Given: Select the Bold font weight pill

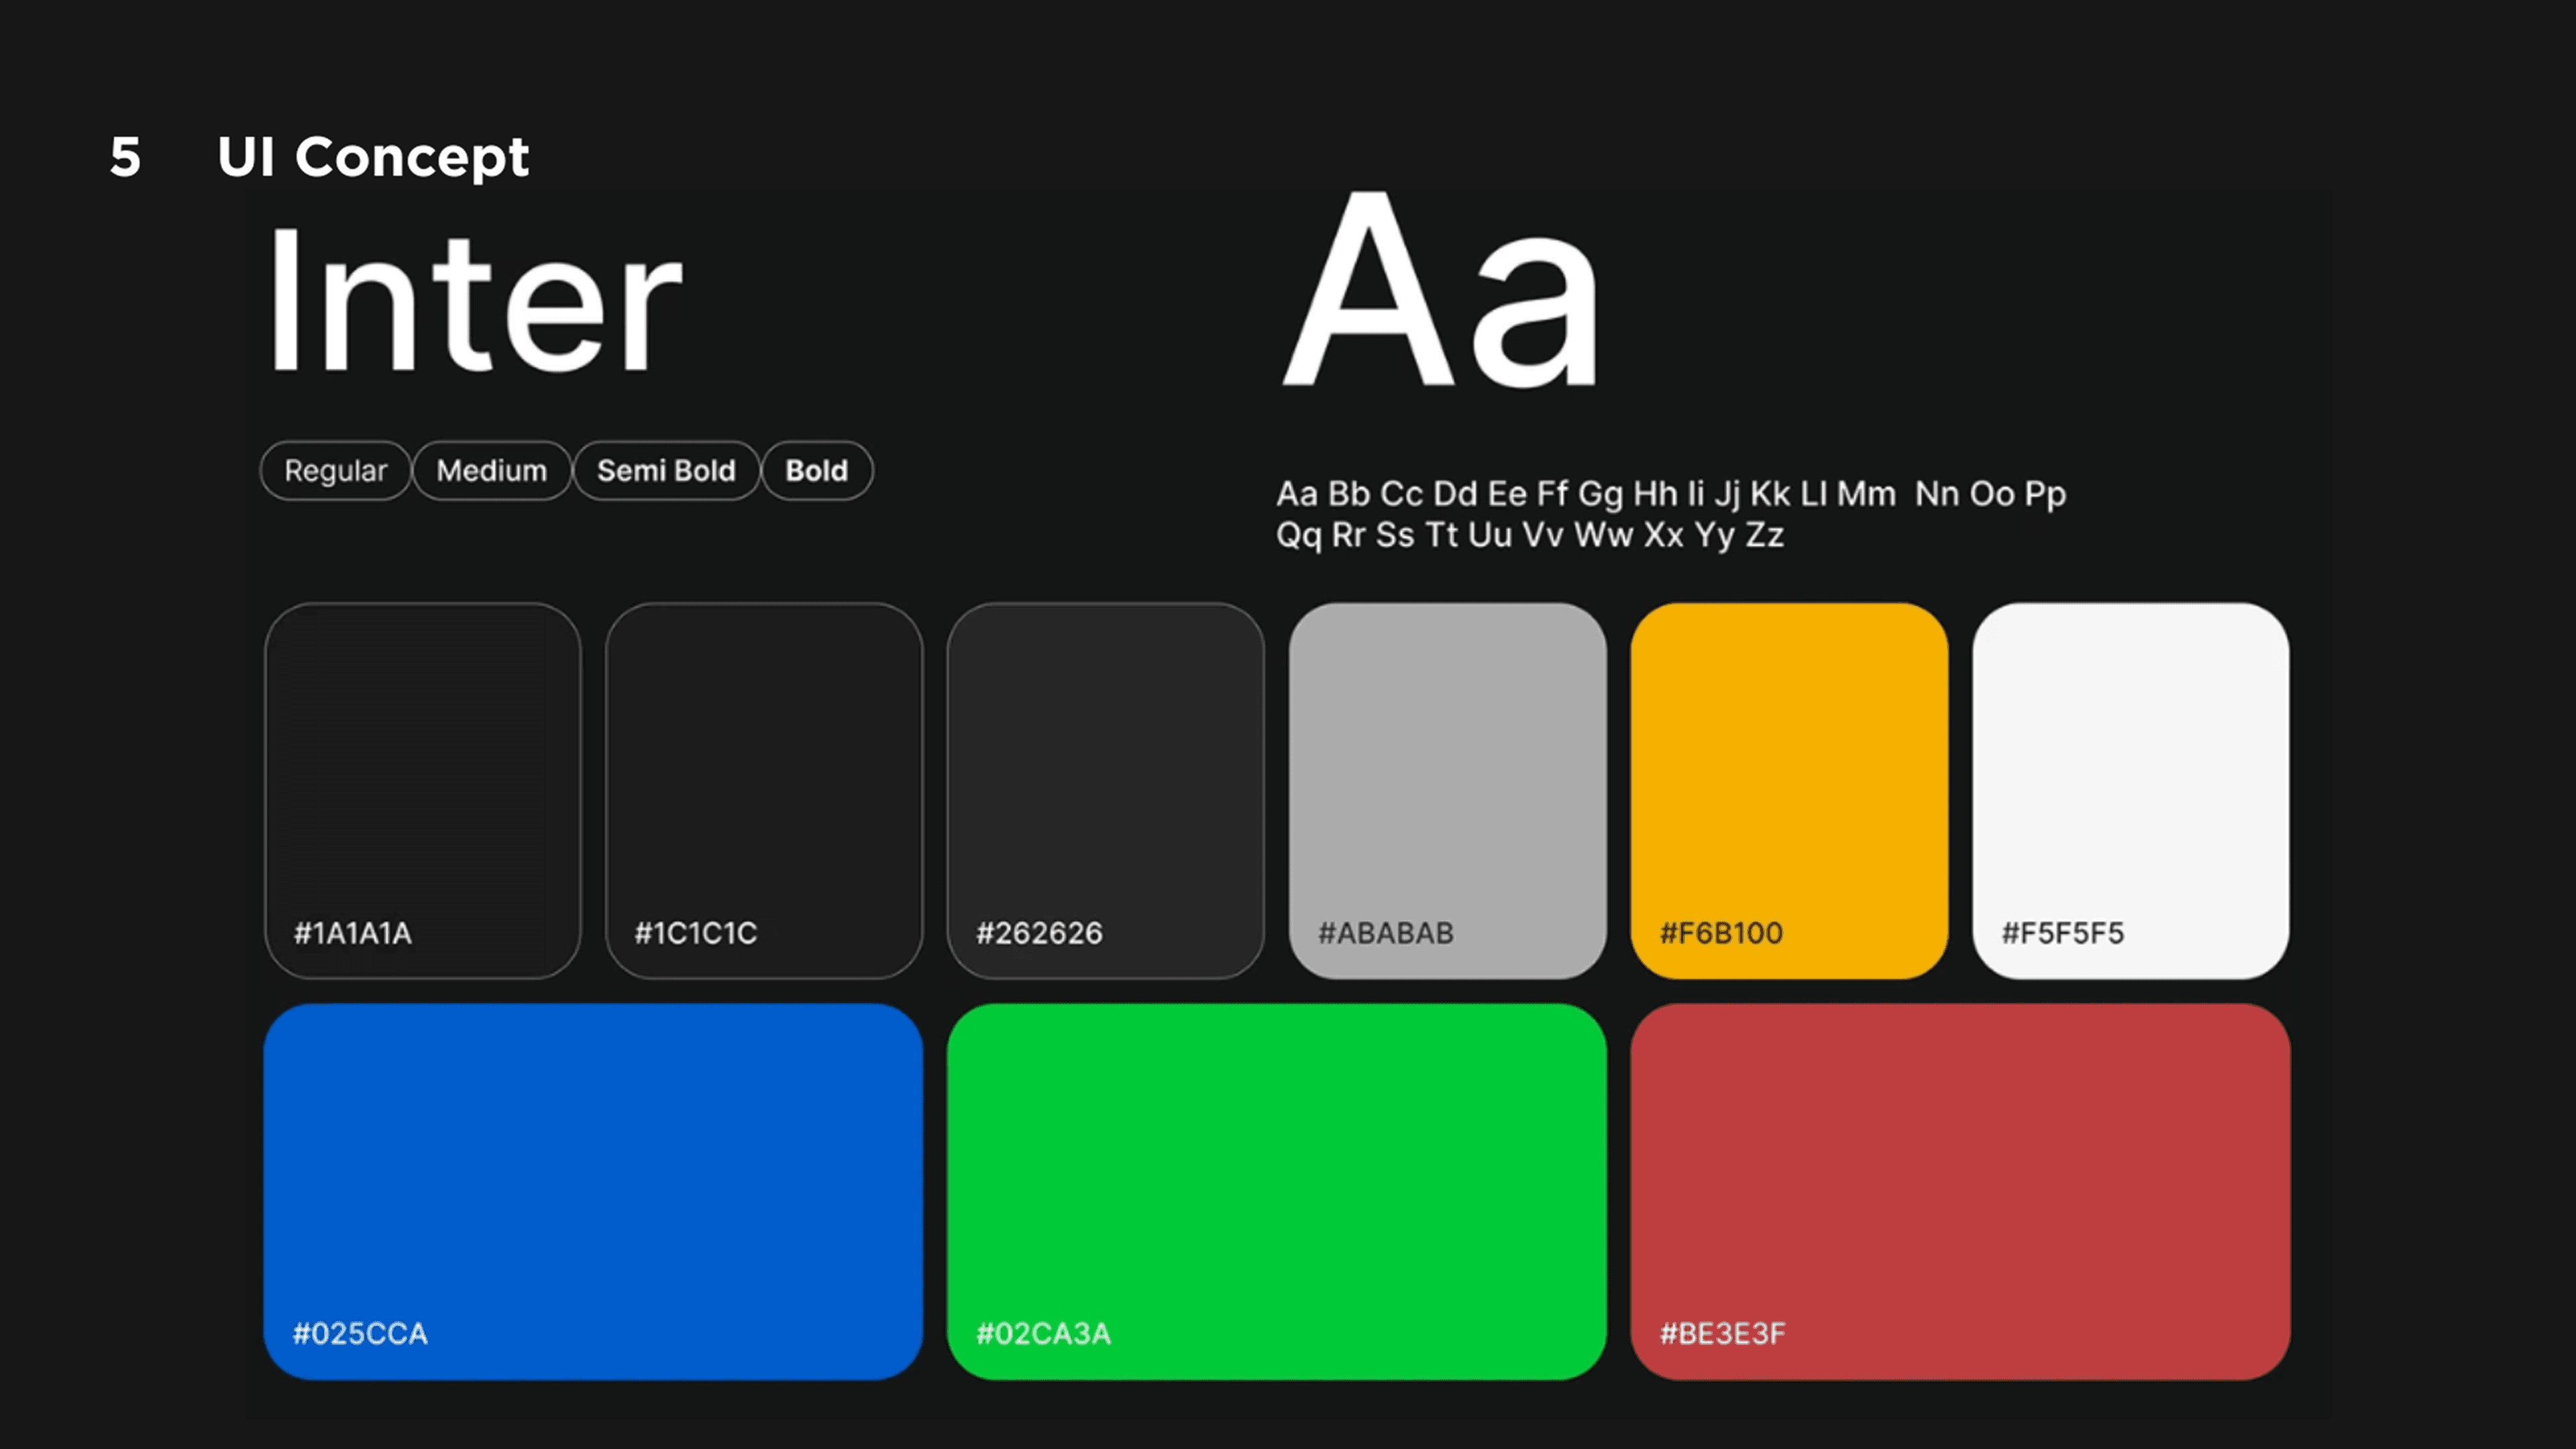Looking at the screenshot, I should (x=817, y=470).
